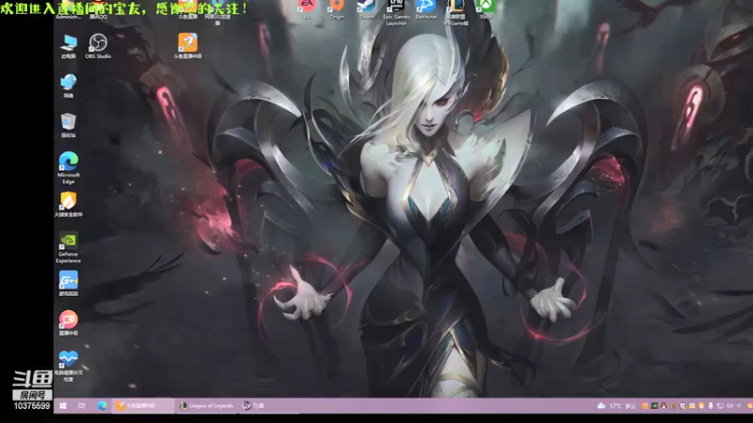
Task: Open the blue heartbeat PC health check shortcut
Action: pos(68,366)
